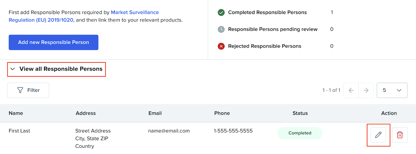The width and height of the screenshot is (416, 154).
Task: Collapse the View all Responsible Persons section
Action: coord(12,69)
